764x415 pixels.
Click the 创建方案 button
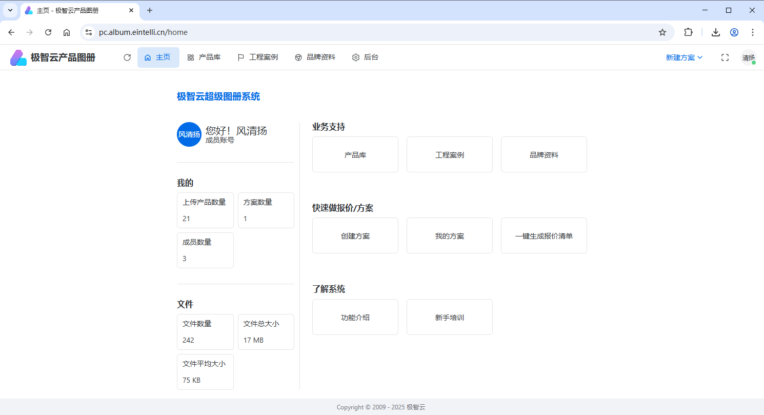[355, 236]
